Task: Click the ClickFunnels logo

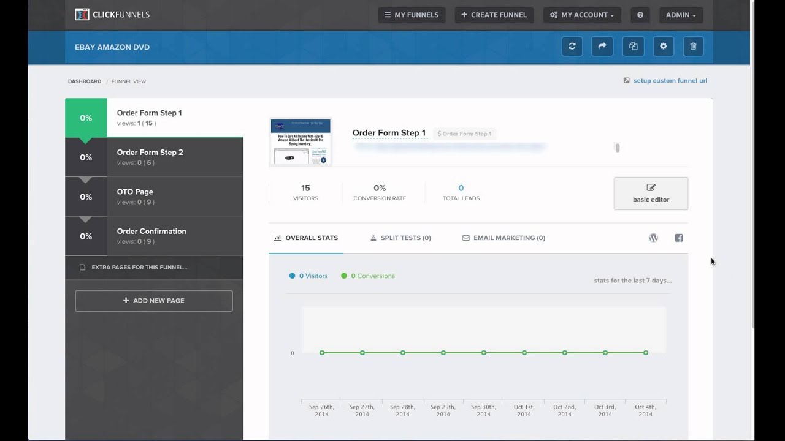Action: [x=112, y=15]
